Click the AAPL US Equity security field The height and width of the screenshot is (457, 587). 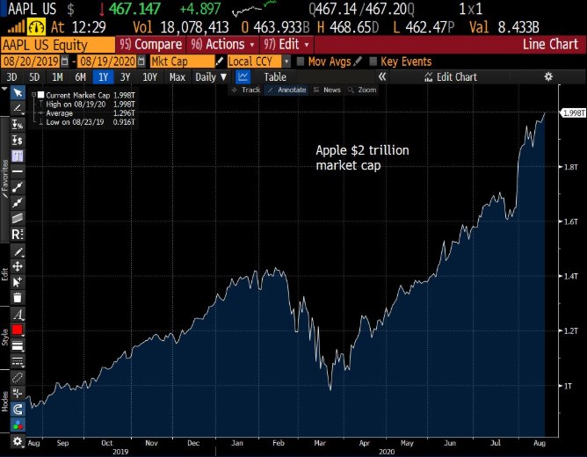[x=58, y=45]
